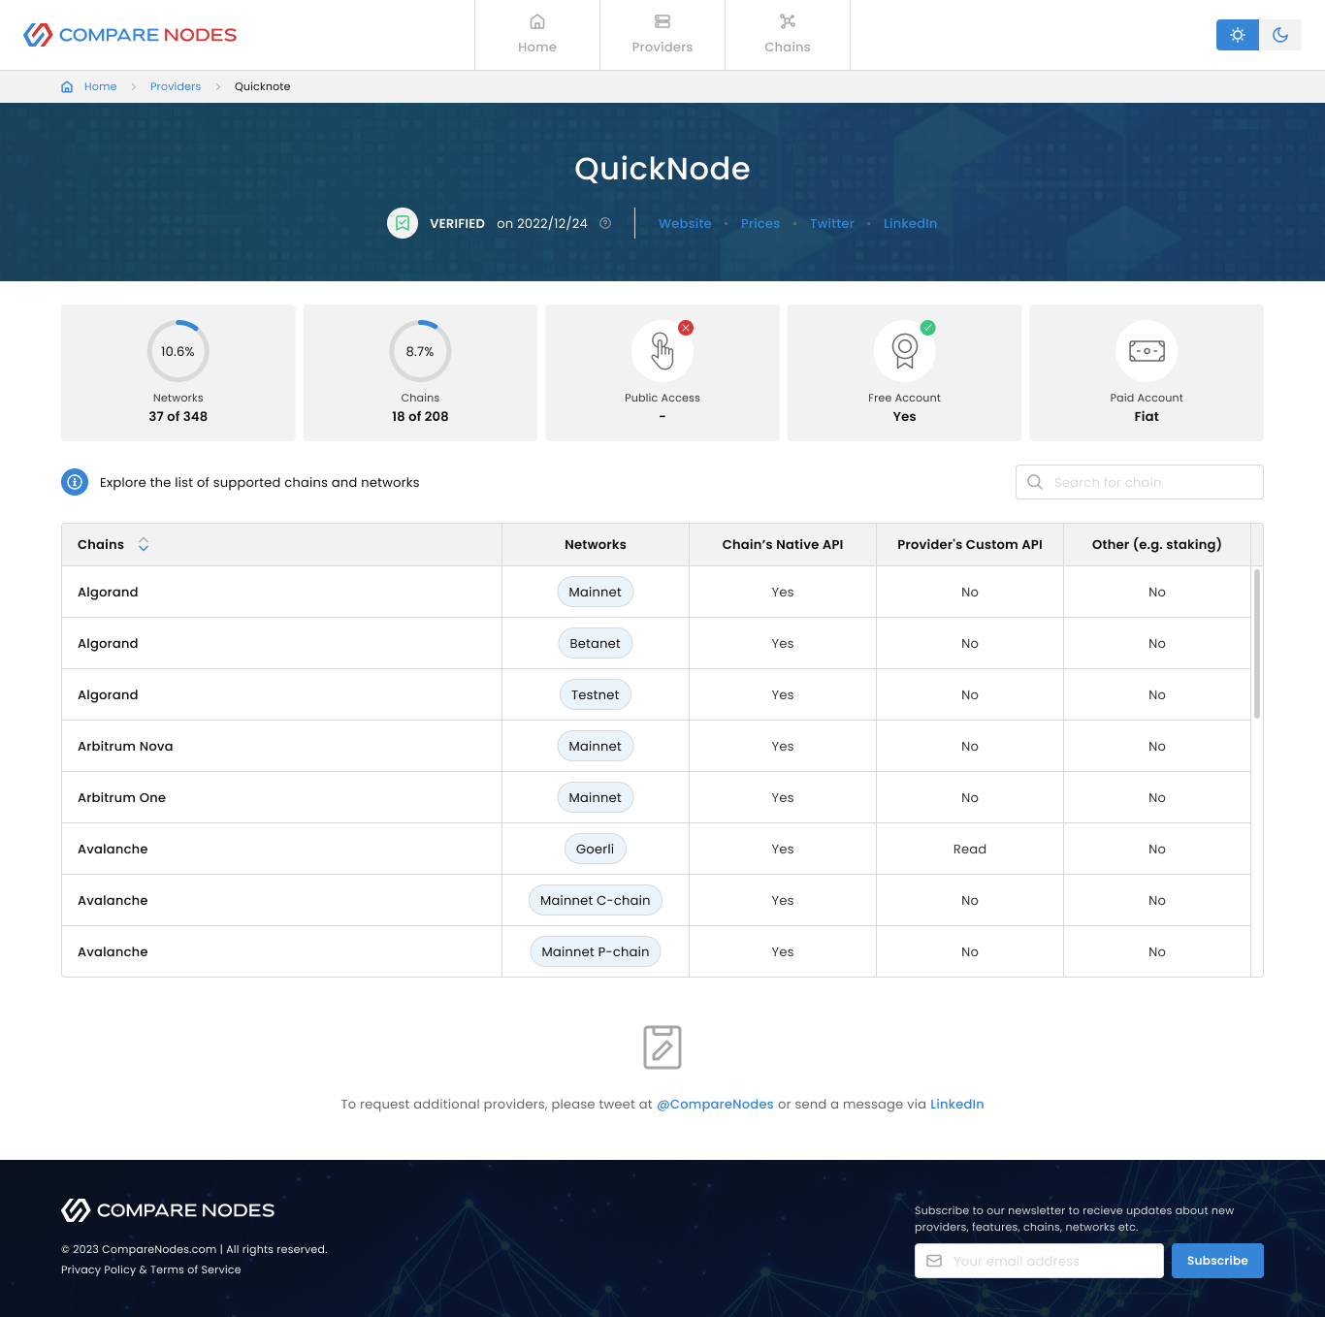Click the Read value in Avalanche Goerli row
Viewport: 1325px width, 1317px height.
coord(970,849)
